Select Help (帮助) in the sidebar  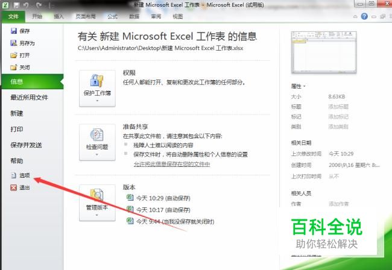pos(17,161)
